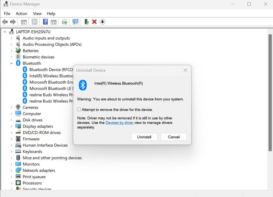Expand Audio inputs and outputs

point(11,38)
